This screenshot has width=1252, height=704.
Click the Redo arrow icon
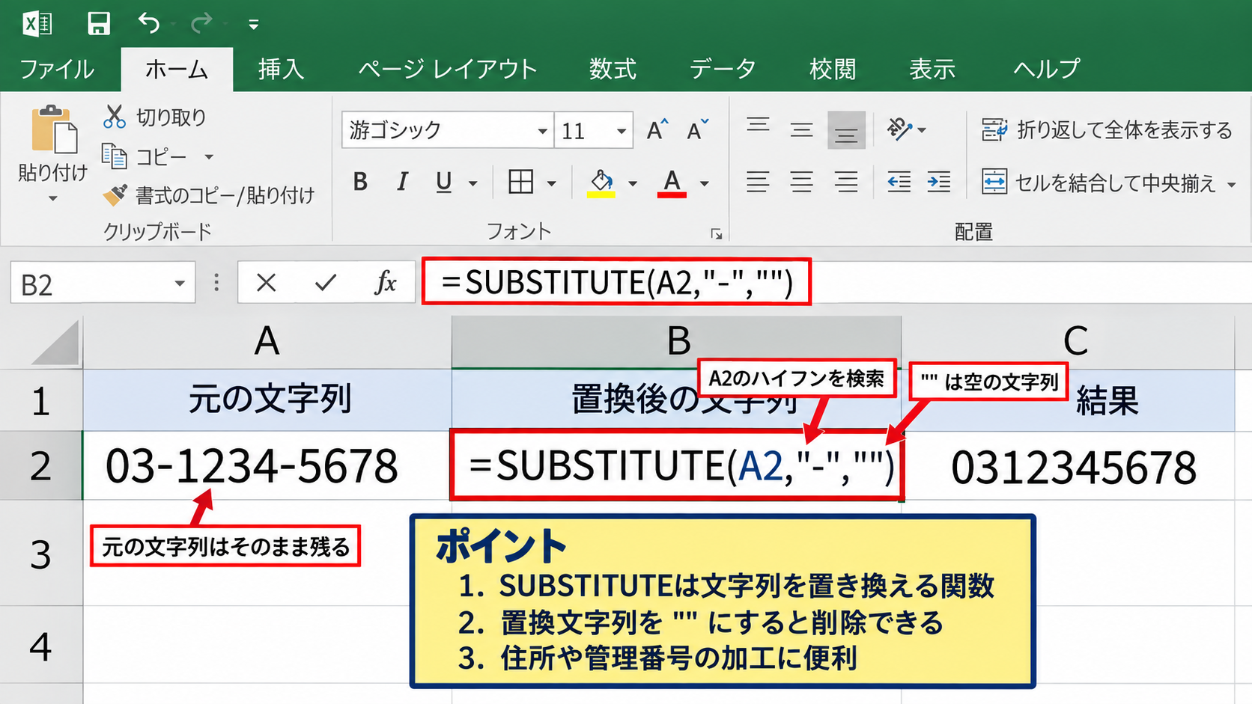pos(201,24)
